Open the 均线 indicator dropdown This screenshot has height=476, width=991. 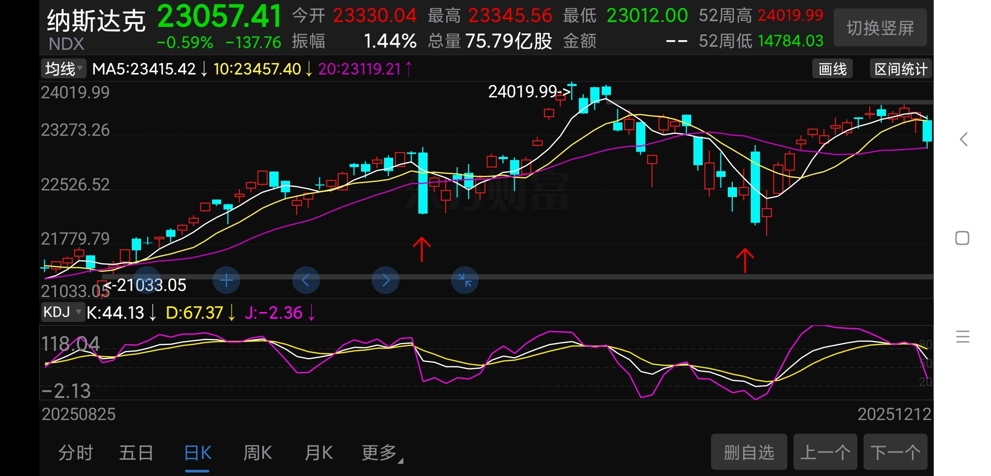pyautogui.click(x=63, y=69)
